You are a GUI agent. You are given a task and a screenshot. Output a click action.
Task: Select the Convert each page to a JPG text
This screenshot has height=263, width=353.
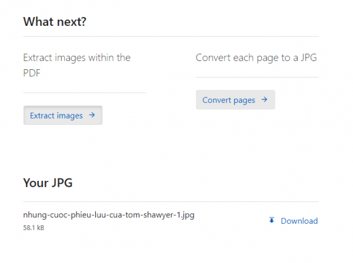tap(256, 58)
